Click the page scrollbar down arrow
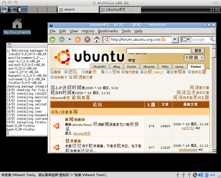Screen dimensions: 221x178 (x=214, y=150)
